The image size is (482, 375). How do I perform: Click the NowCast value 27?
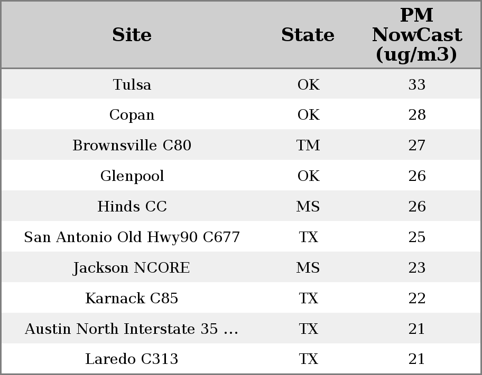[416, 146]
